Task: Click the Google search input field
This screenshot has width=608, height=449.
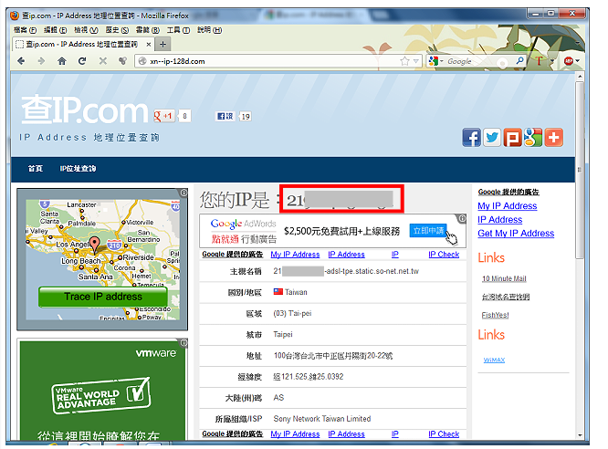Action: coord(479,61)
